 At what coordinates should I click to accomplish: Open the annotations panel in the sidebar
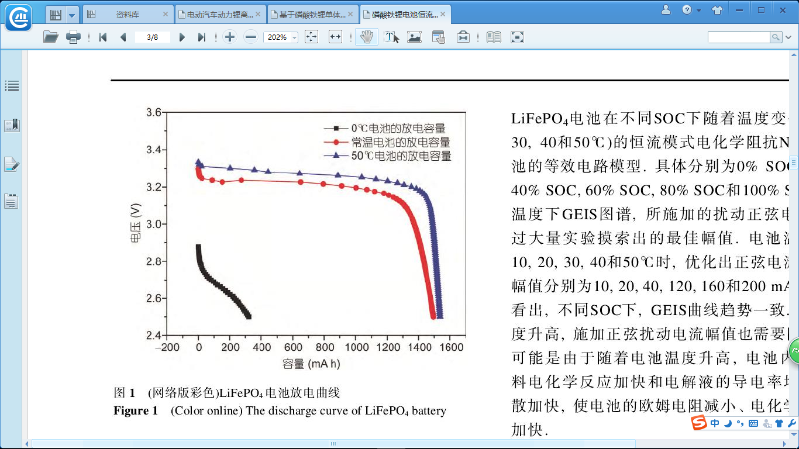[x=12, y=164]
